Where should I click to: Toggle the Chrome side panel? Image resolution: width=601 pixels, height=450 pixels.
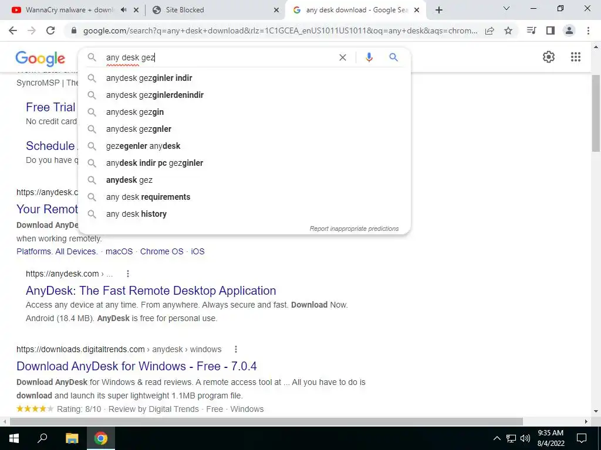tap(551, 30)
